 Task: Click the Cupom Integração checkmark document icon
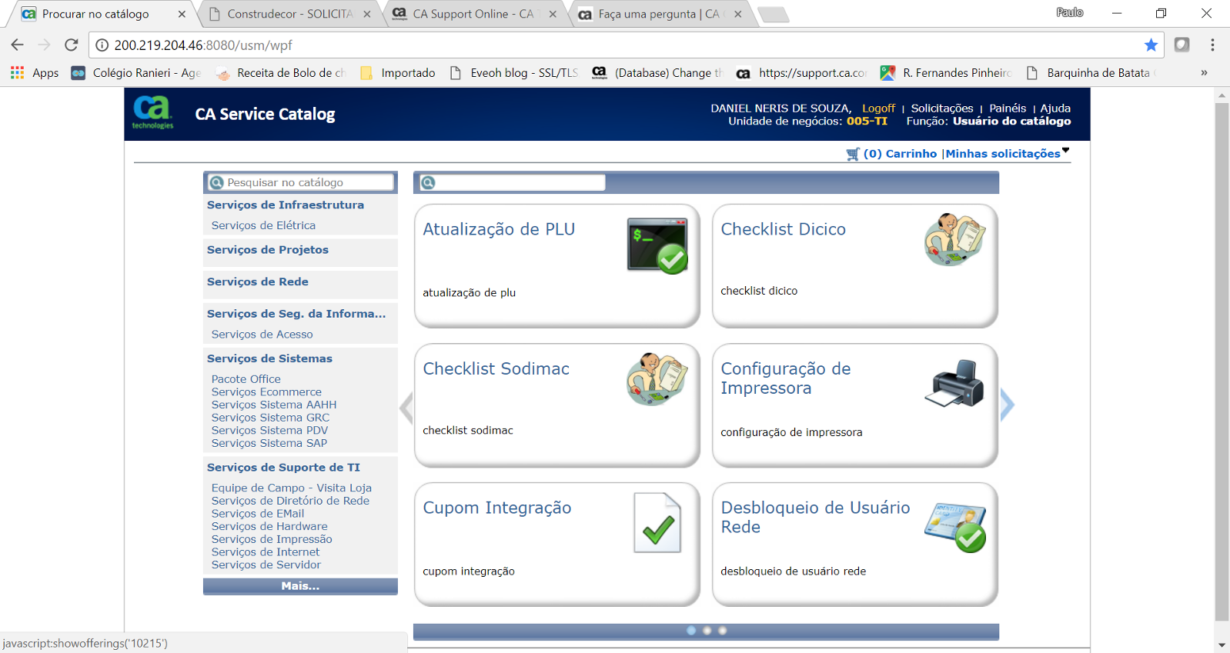coord(657,523)
